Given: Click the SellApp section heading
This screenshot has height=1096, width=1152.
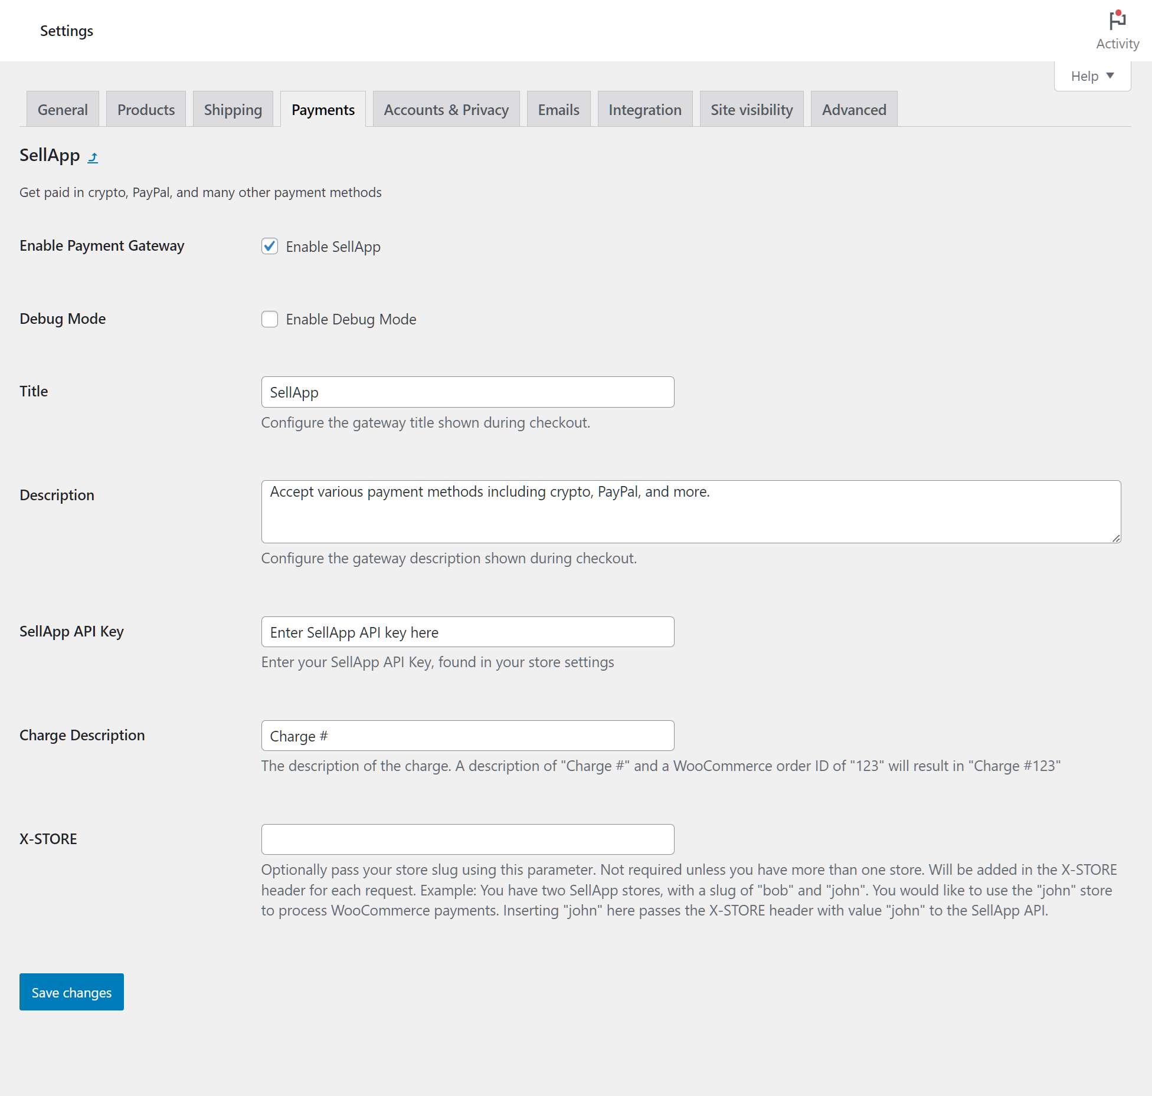Looking at the screenshot, I should pyautogui.click(x=50, y=155).
